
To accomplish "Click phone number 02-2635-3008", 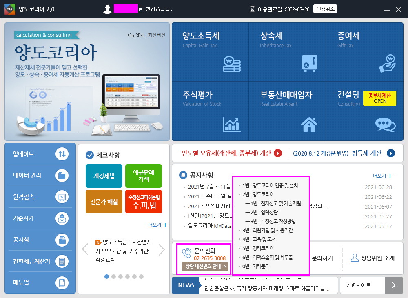I will (x=210, y=258).
